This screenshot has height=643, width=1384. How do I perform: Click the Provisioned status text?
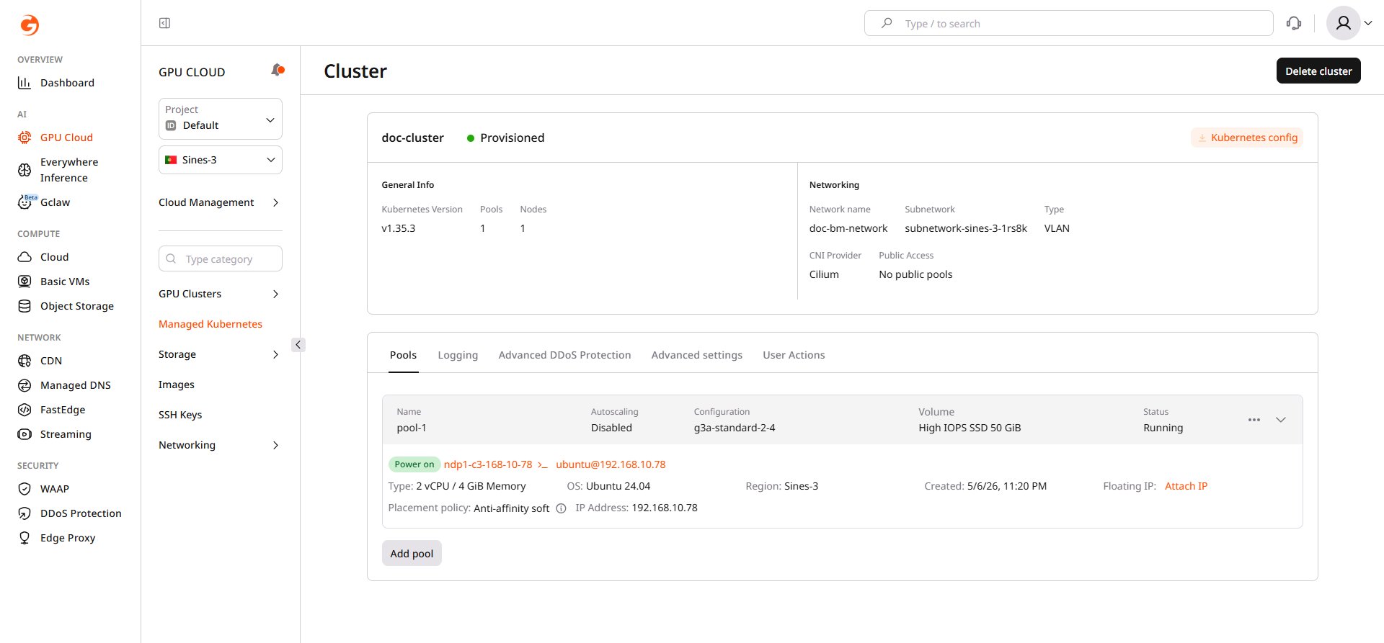[x=513, y=138]
